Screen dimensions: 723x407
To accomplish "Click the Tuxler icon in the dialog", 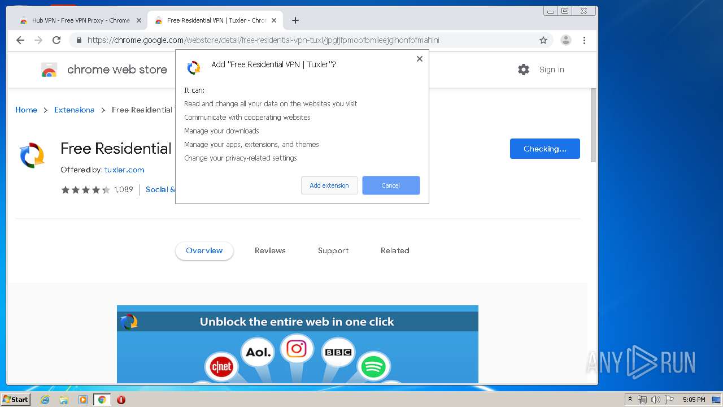I will click(x=194, y=68).
